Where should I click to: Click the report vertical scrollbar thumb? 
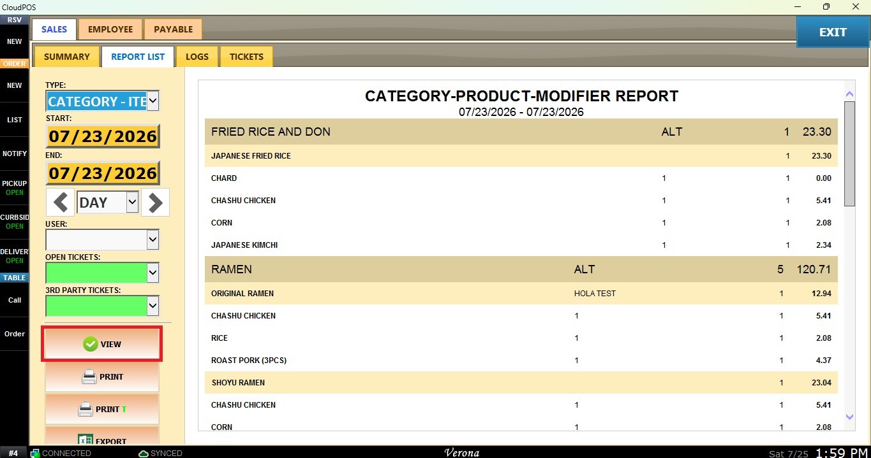[849, 153]
